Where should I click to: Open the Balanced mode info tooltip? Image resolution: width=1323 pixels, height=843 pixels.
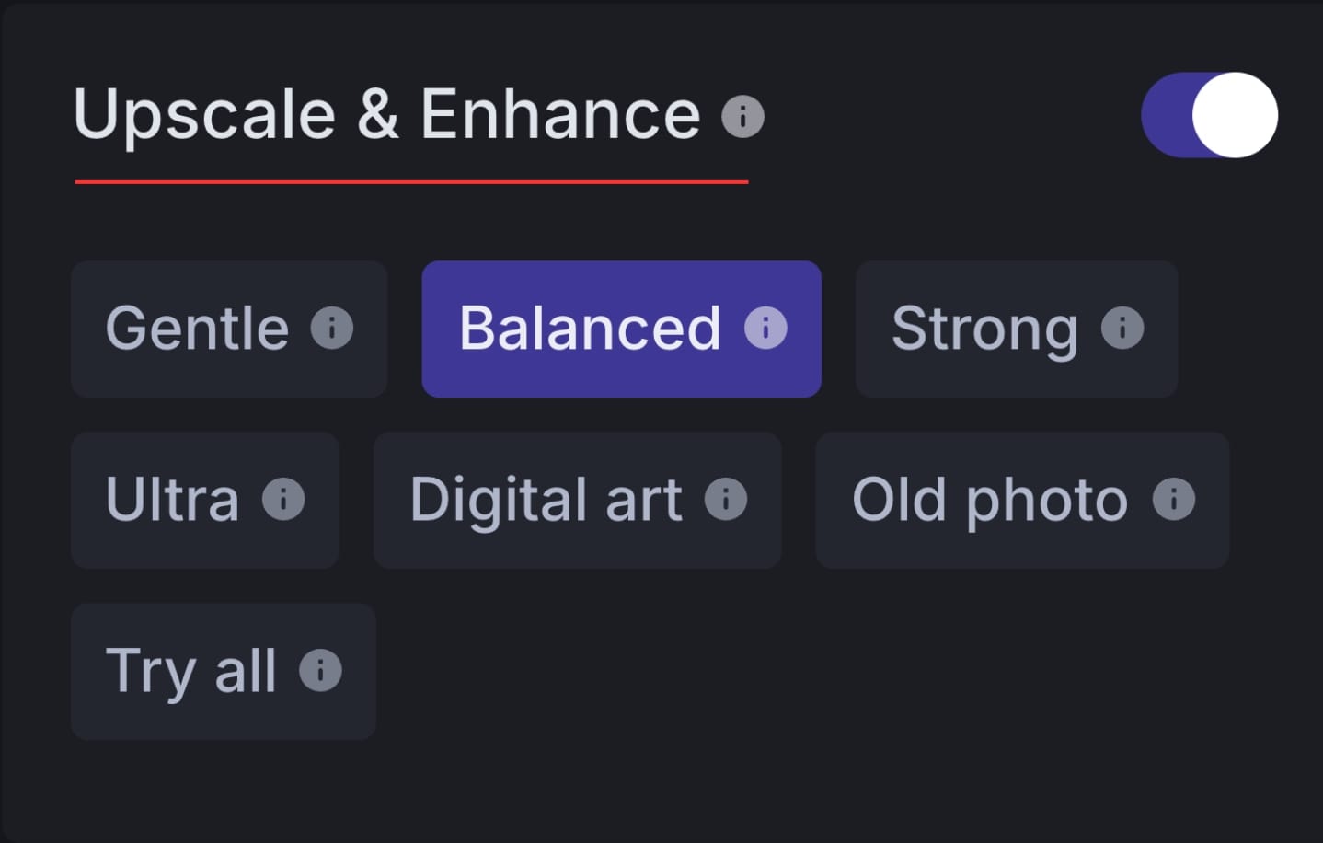(x=765, y=329)
